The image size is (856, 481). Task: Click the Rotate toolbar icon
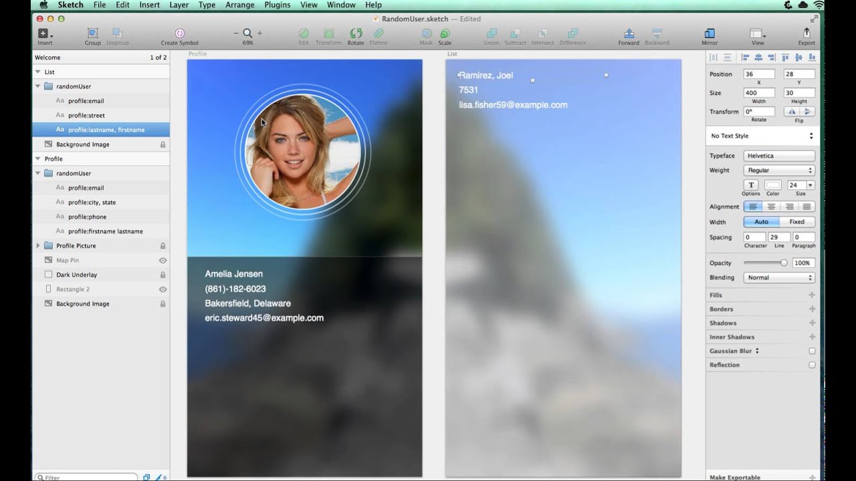[356, 33]
